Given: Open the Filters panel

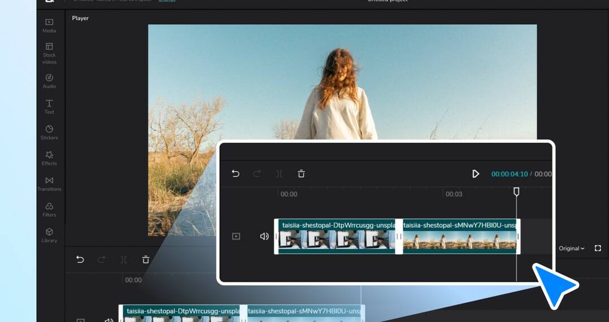Looking at the screenshot, I should coord(49,210).
